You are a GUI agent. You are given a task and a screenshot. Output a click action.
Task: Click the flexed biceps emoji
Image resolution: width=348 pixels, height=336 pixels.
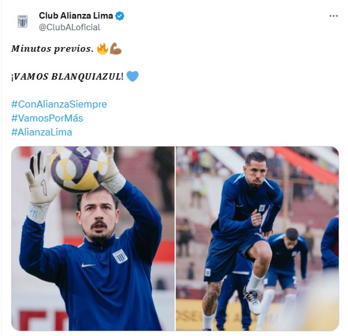(x=115, y=49)
